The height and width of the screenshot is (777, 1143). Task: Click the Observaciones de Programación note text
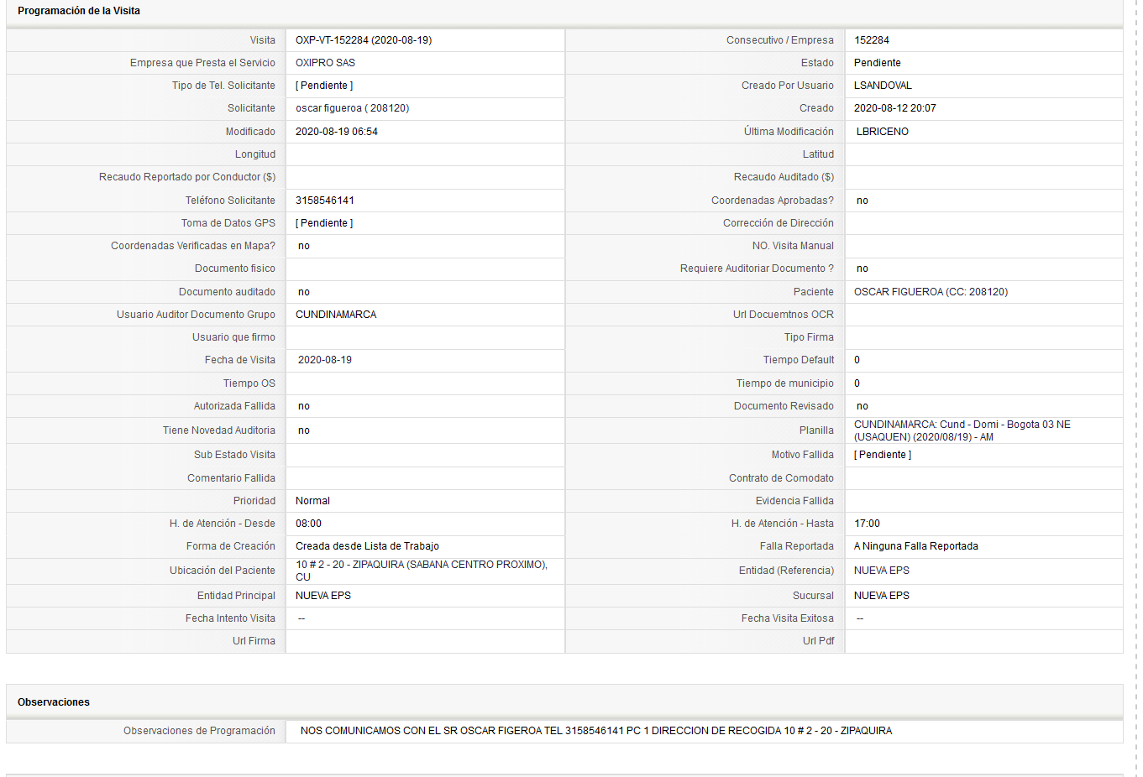(x=596, y=731)
